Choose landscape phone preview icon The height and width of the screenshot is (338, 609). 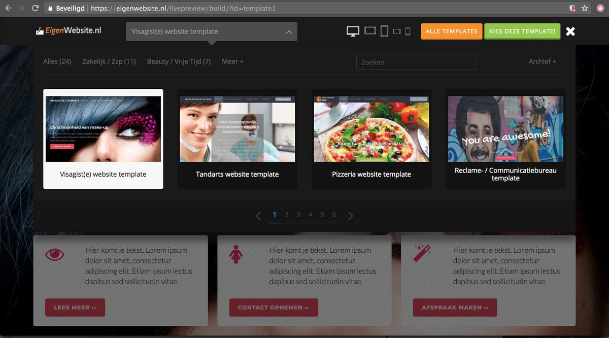coord(397,31)
